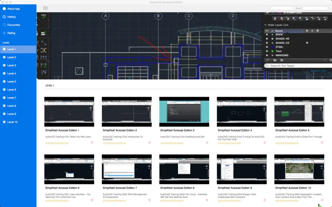Open the Autocad Edition 8 thumbnail
This screenshot has width=332, height=207.
[184, 169]
